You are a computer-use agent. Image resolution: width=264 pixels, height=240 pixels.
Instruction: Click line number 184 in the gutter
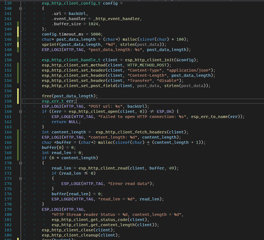click(x=8, y=235)
